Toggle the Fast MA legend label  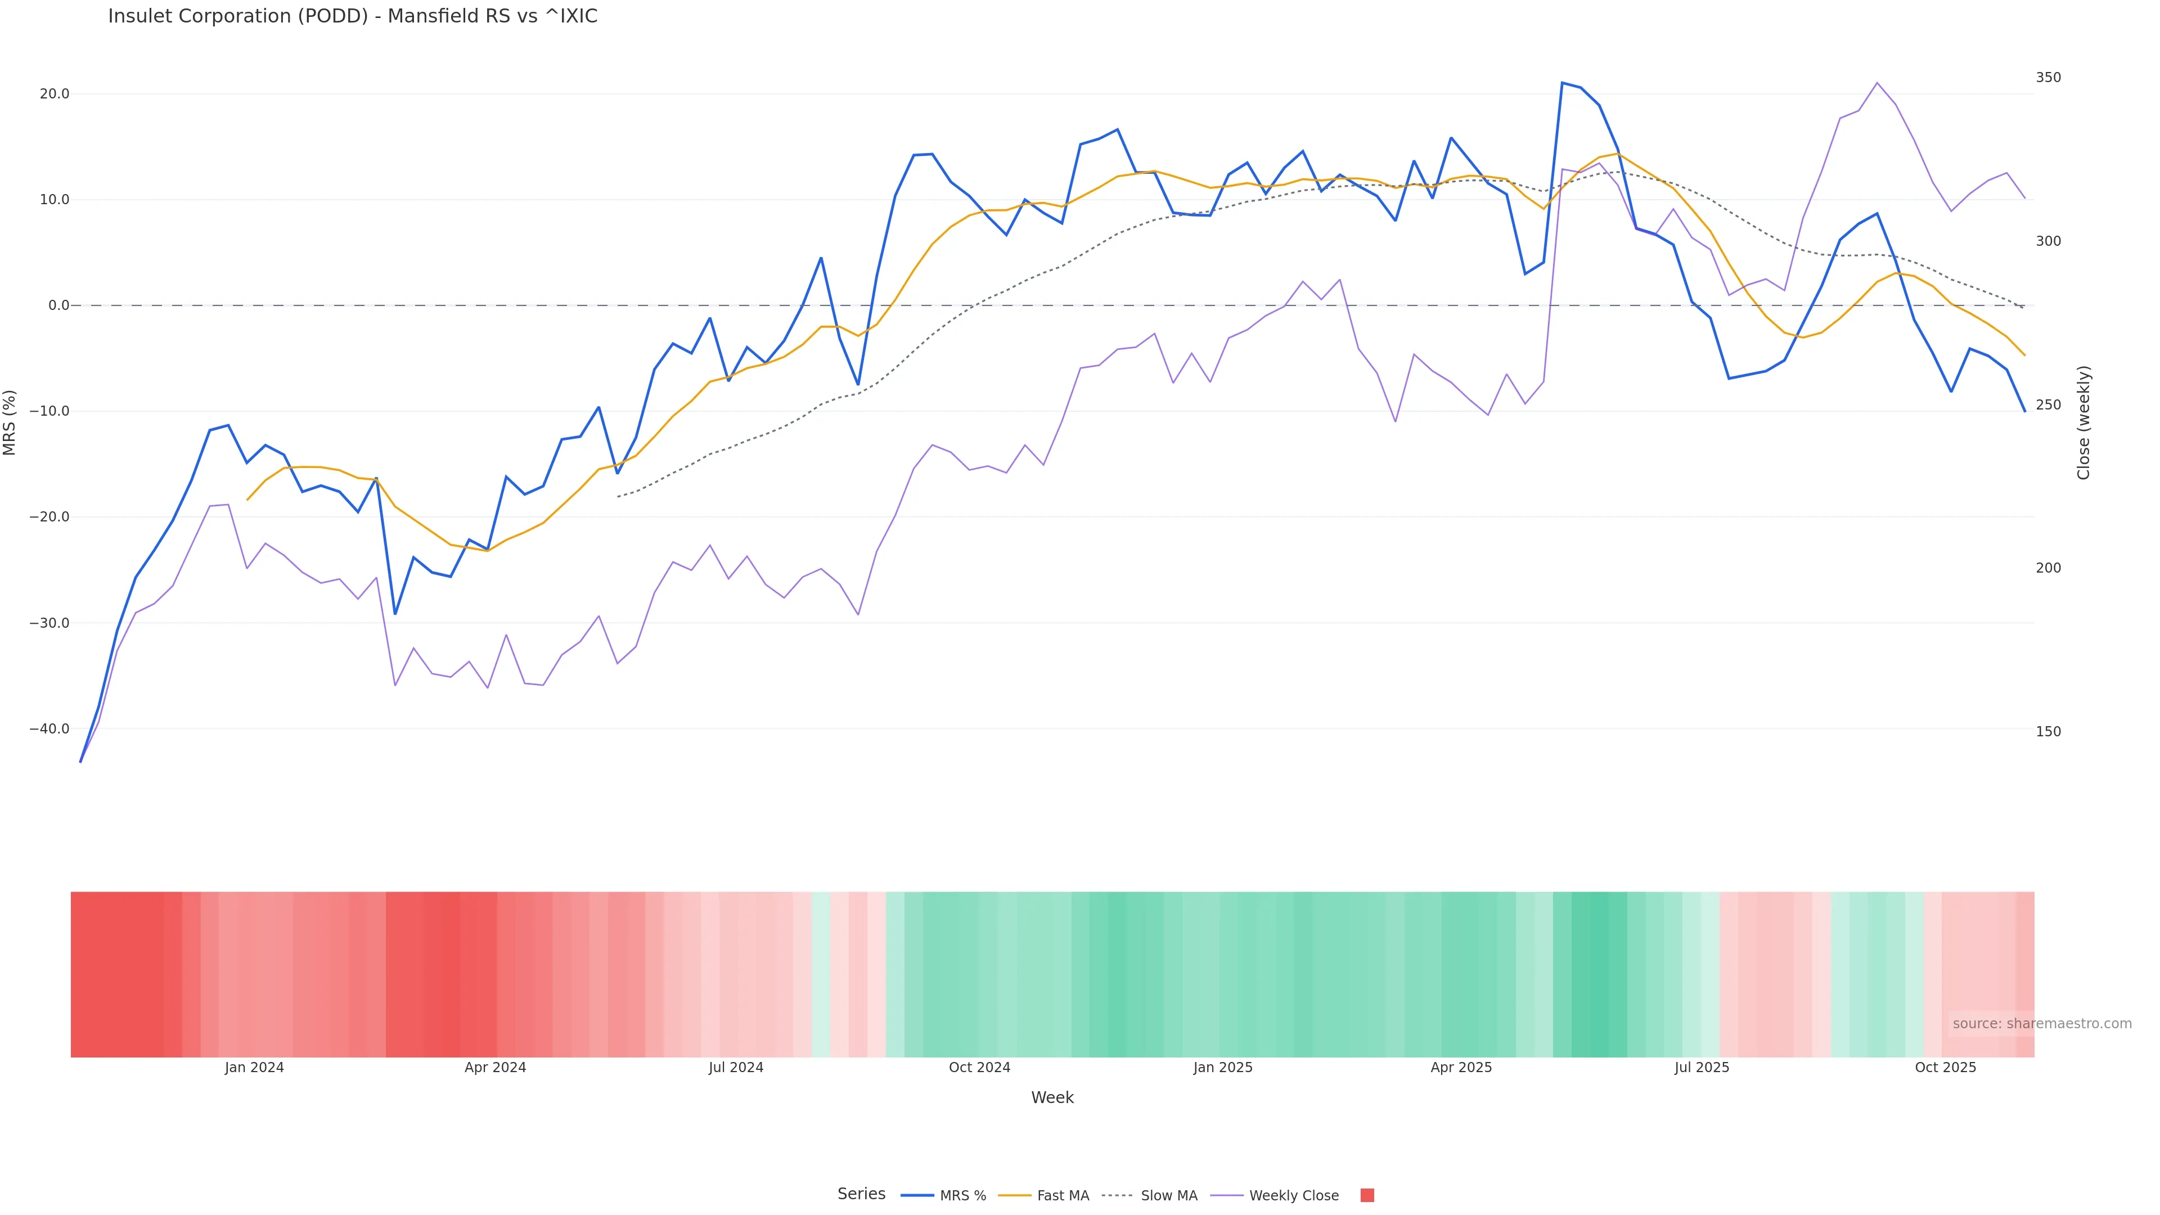(x=1063, y=1196)
